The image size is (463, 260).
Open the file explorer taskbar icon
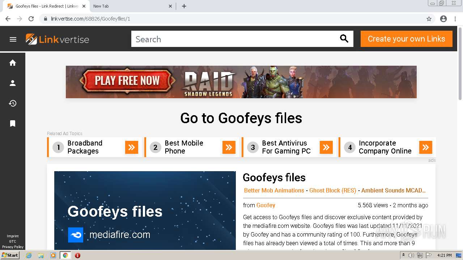click(x=41, y=255)
